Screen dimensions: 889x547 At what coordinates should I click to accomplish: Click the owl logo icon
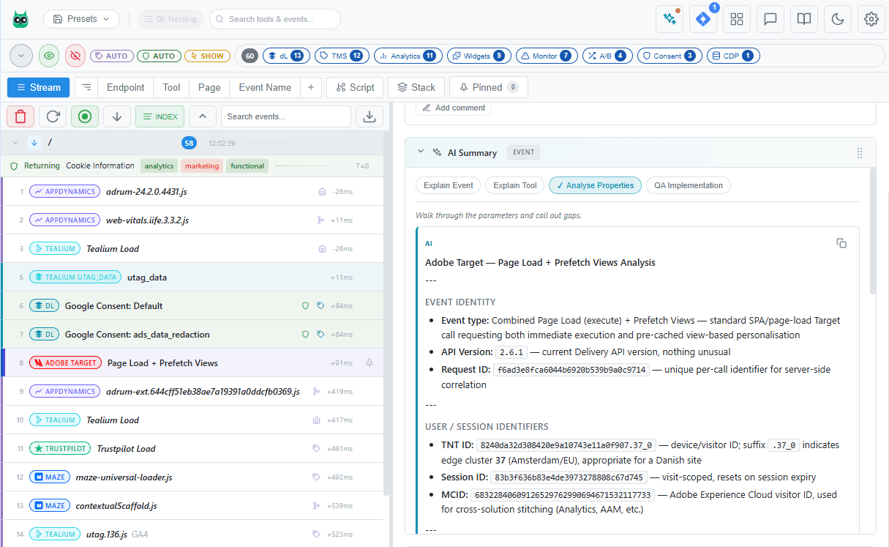tap(20, 19)
